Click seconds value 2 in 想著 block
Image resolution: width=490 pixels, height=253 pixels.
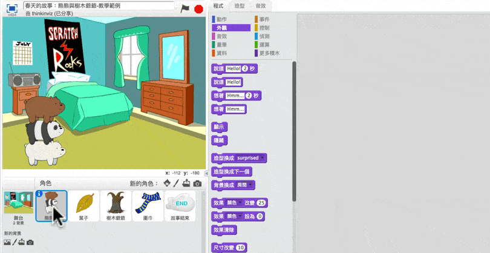pyautogui.click(x=249, y=96)
